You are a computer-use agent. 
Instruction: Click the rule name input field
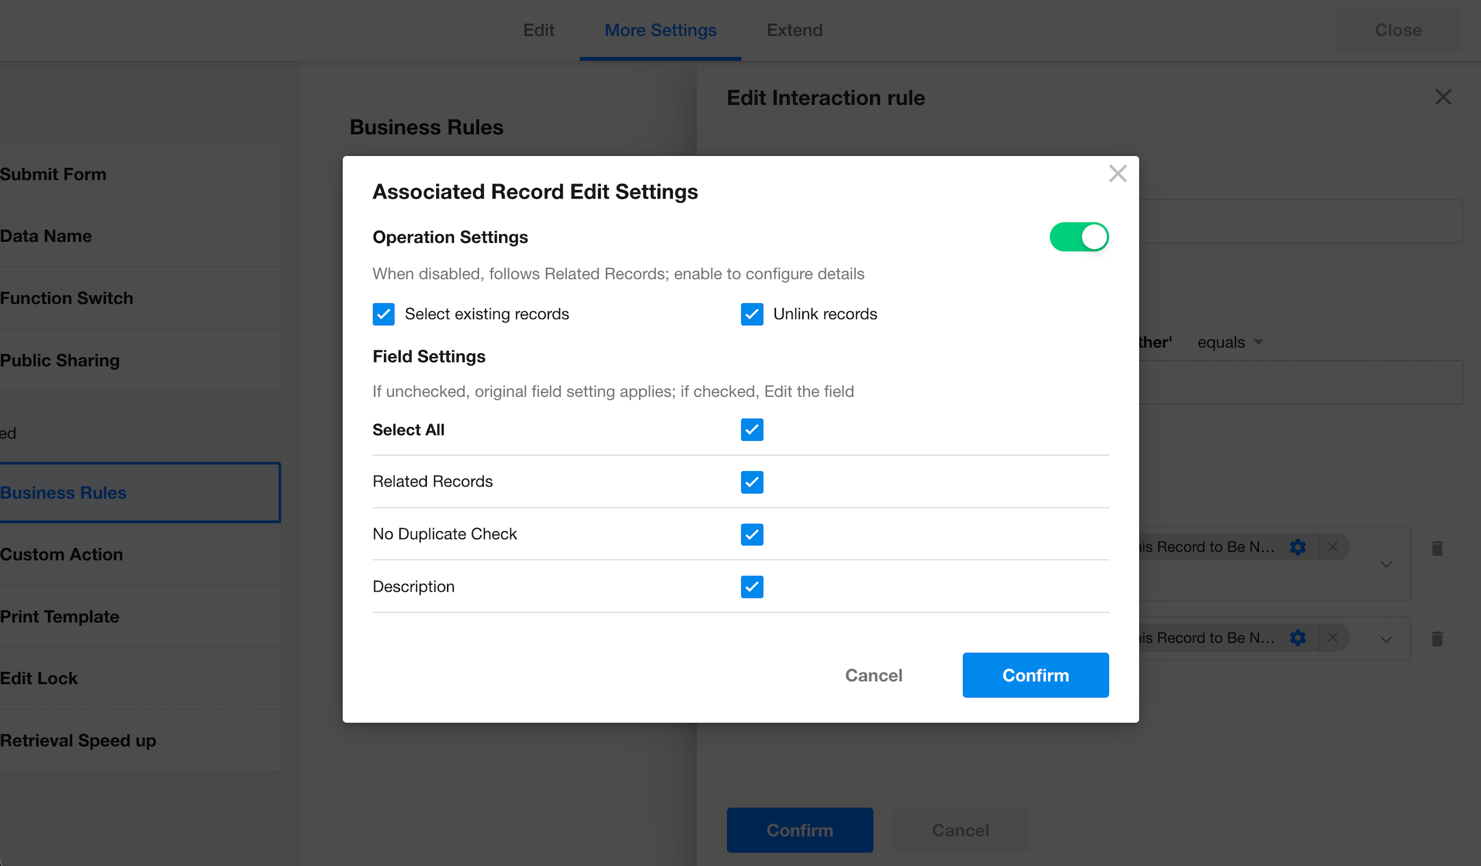[1300, 221]
